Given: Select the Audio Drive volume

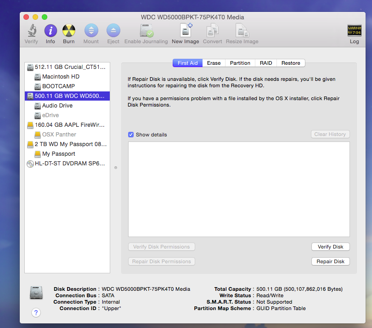Looking at the screenshot, I should click(67, 106).
